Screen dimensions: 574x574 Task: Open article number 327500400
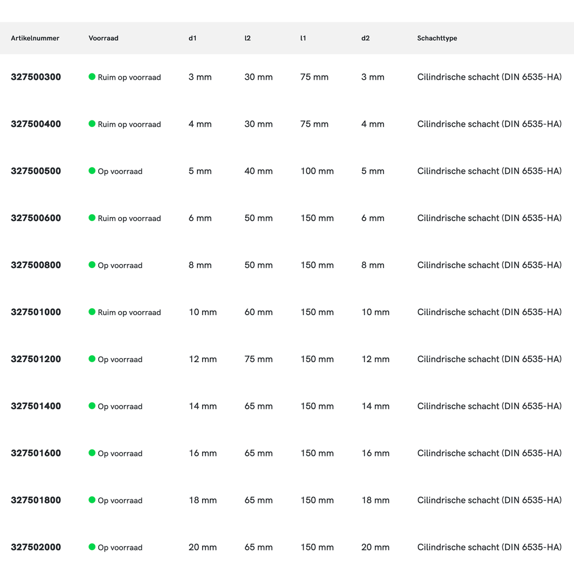pos(36,124)
